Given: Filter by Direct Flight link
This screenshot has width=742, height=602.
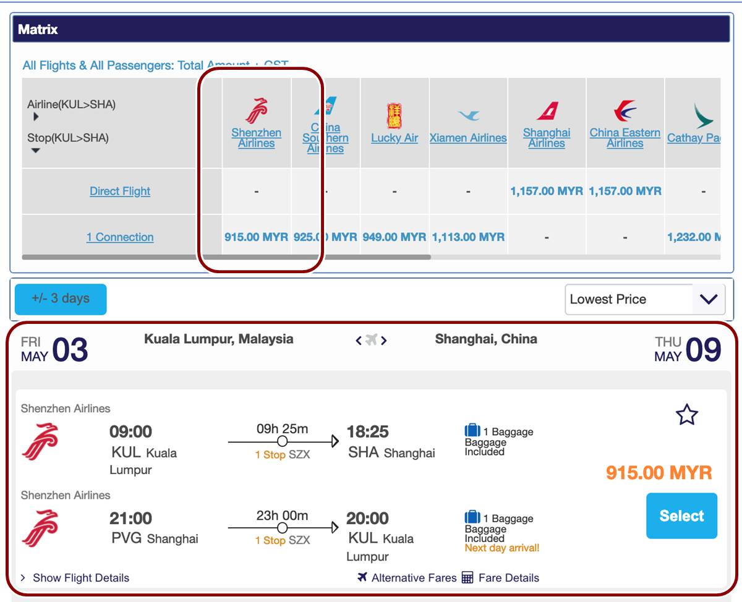Looking at the screenshot, I should pos(120,191).
